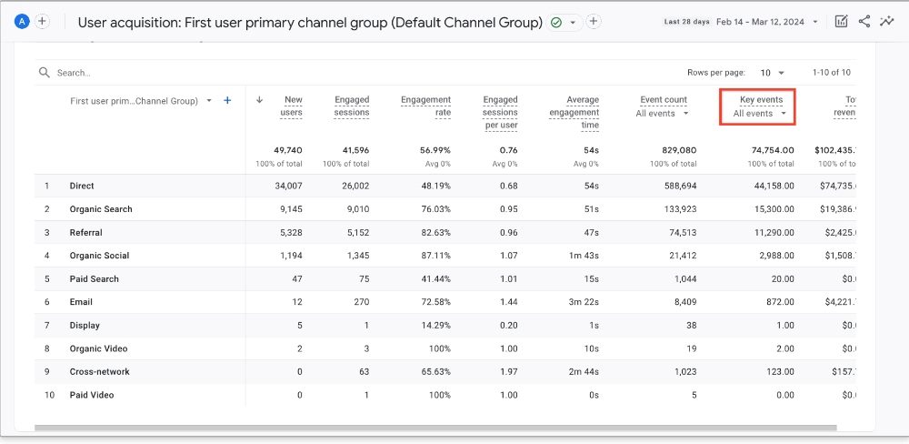The width and height of the screenshot is (909, 444).
Task: Click the 'Organic Search' row label
Action: point(101,209)
